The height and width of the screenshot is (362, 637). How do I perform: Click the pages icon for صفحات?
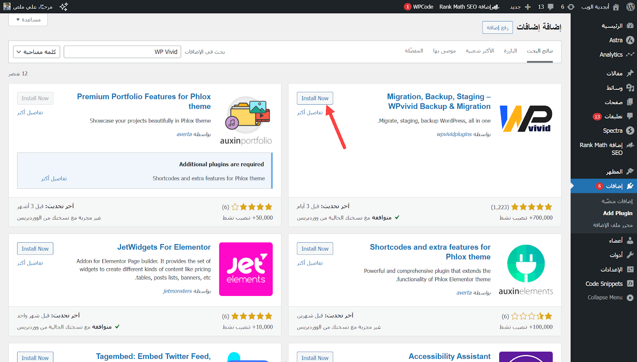click(x=630, y=102)
